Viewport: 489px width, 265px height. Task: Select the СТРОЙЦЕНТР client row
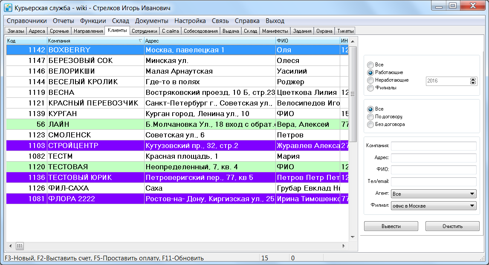click(x=177, y=145)
